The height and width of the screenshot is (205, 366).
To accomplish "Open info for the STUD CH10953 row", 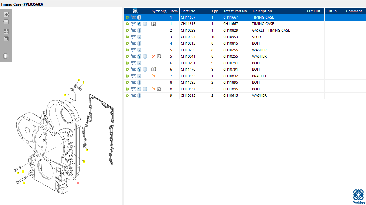I will (139, 37).
